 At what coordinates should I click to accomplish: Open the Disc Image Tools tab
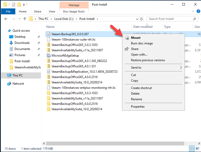pyautogui.click(x=74, y=11)
